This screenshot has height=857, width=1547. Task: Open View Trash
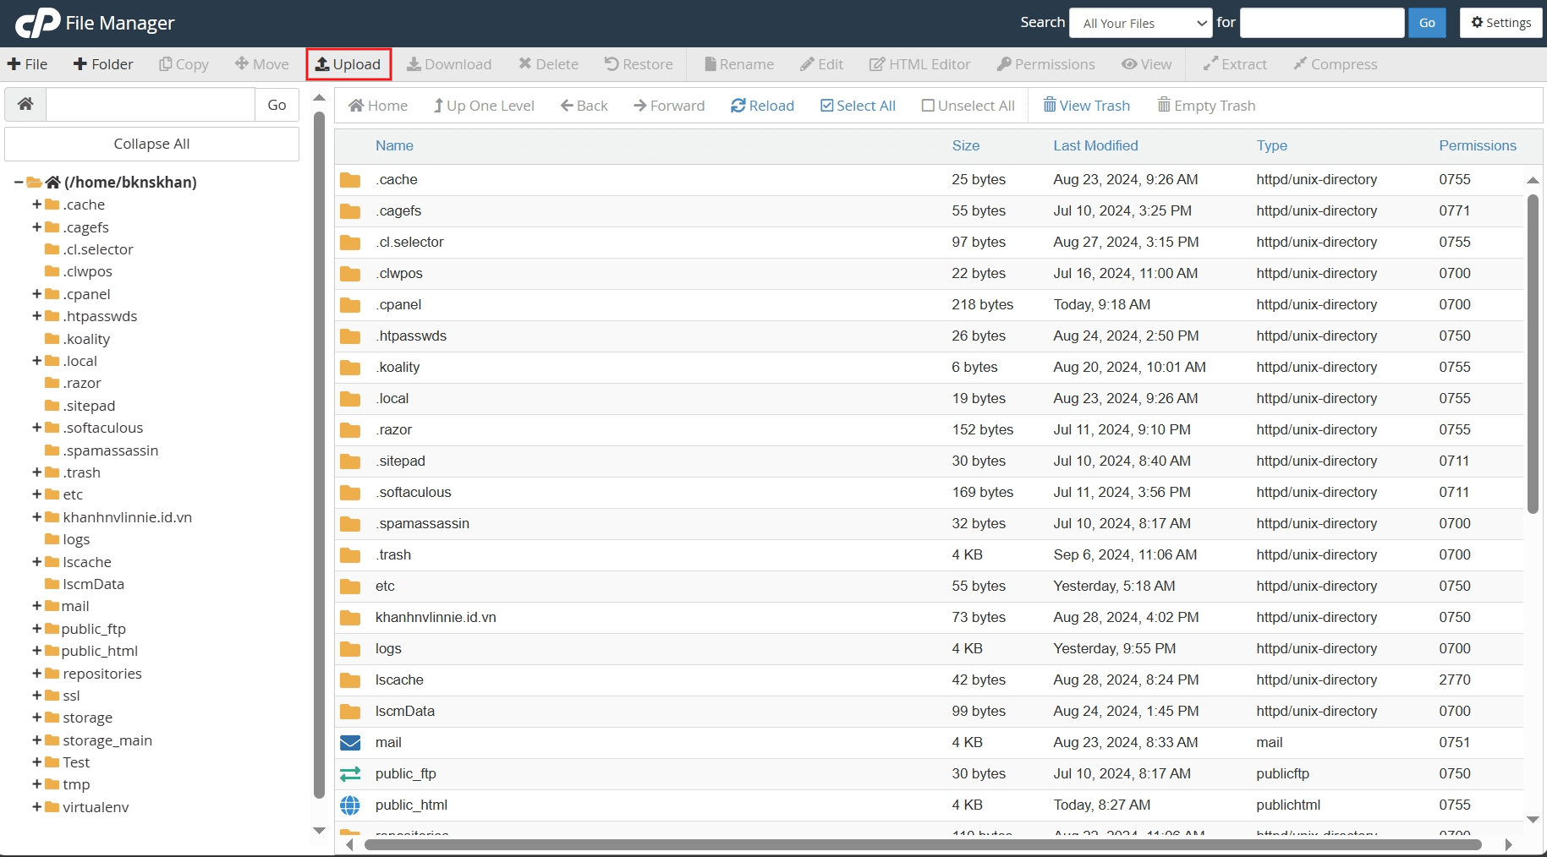[1086, 106]
